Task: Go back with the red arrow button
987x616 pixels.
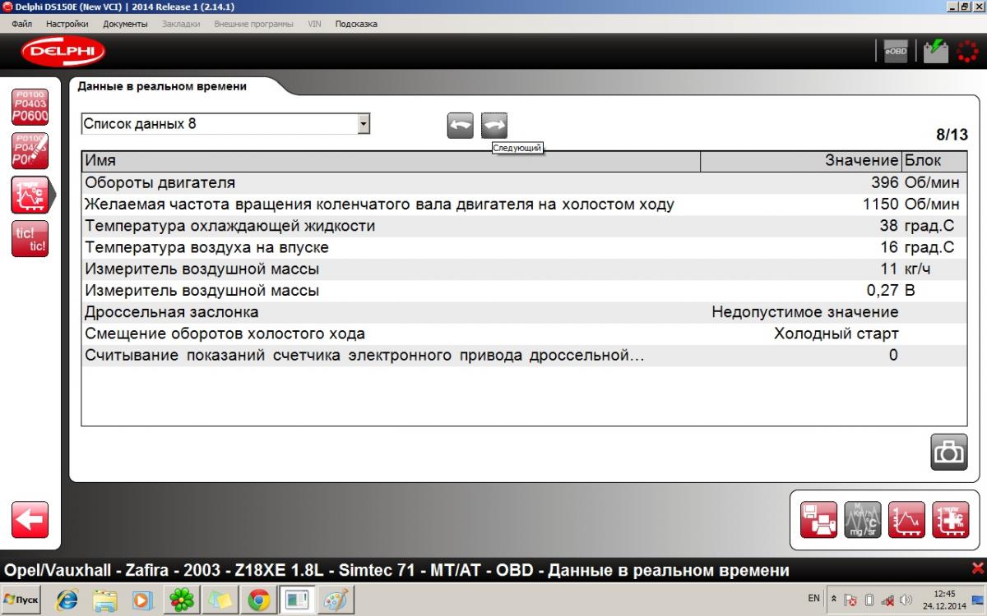Action: tap(30, 520)
